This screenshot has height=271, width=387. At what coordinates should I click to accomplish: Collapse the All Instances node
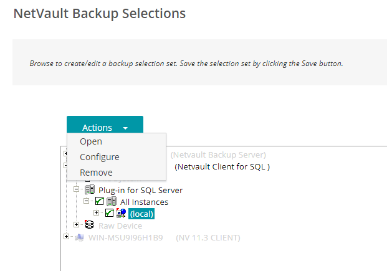86,201
